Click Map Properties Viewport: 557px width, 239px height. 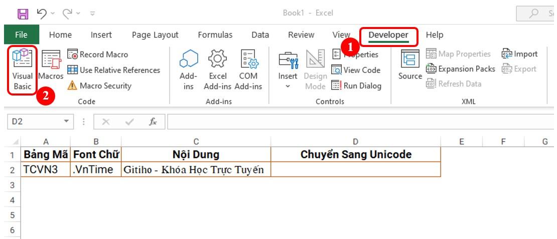458,54
